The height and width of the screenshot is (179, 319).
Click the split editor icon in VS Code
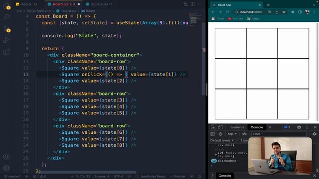(192, 4)
